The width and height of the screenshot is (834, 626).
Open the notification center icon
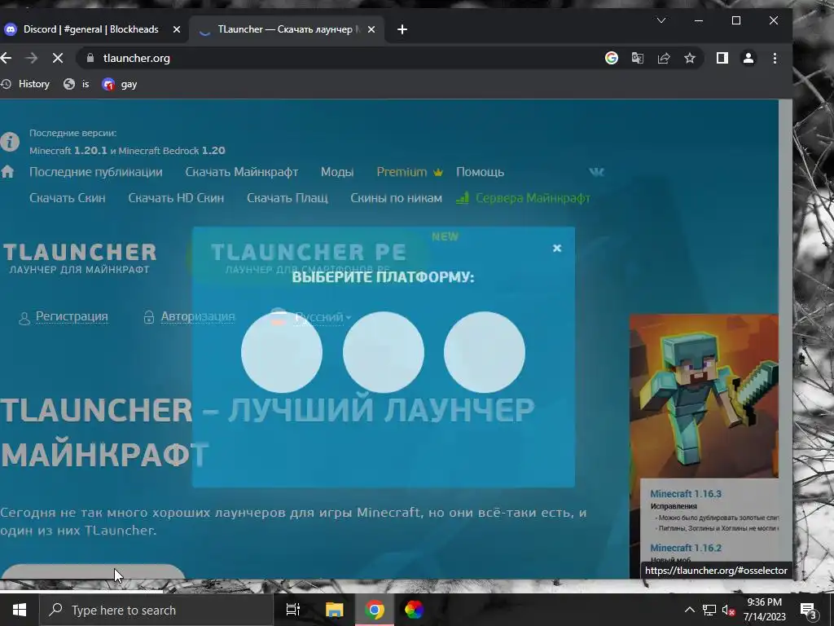click(809, 611)
